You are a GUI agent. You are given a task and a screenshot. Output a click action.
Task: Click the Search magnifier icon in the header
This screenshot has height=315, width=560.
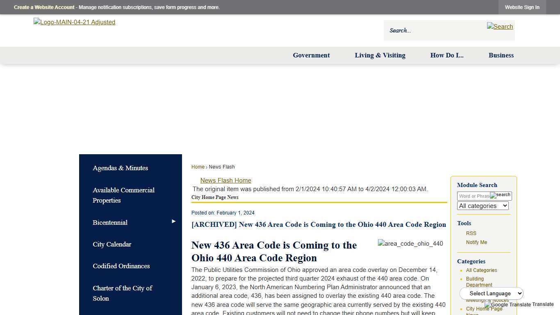pyautogui.click(x=500, y=27)
